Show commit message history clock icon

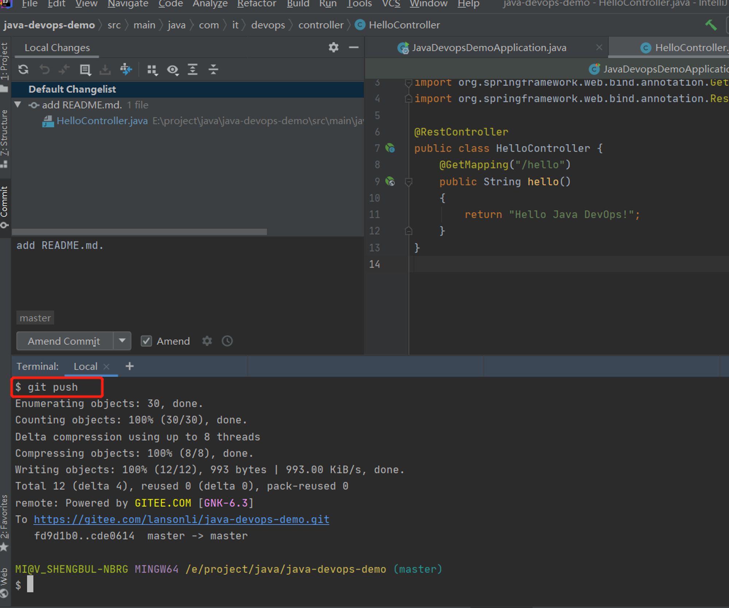point(227,341)
